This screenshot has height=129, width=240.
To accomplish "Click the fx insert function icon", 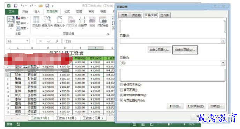I will 57,41.
